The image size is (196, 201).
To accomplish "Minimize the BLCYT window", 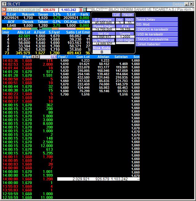I will point(187,4).
